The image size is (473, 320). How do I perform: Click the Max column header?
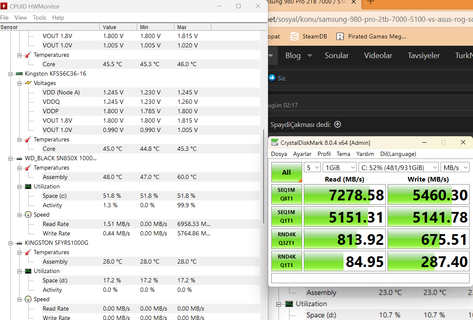193,27
